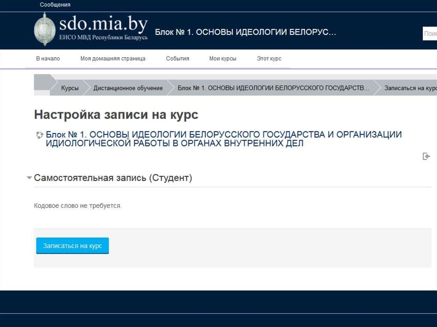Click the course icon beside Блок № 1 title
Viewport: 437px width, 327px height.
pos(39,135)
